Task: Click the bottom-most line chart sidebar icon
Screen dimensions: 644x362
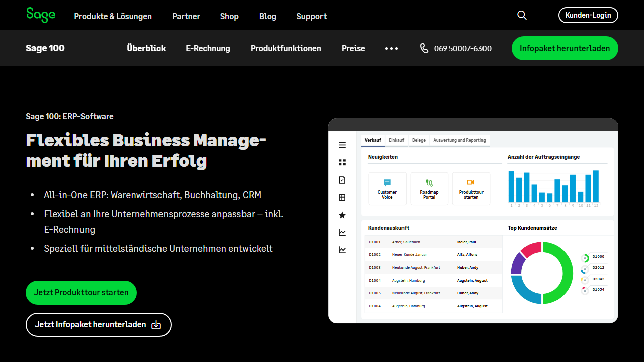Action: pos(342,250)
